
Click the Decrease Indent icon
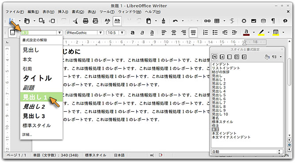[225, 33]
